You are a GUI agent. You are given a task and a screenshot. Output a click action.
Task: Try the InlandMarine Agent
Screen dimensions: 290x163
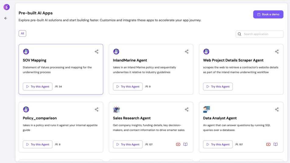[128, 87]
